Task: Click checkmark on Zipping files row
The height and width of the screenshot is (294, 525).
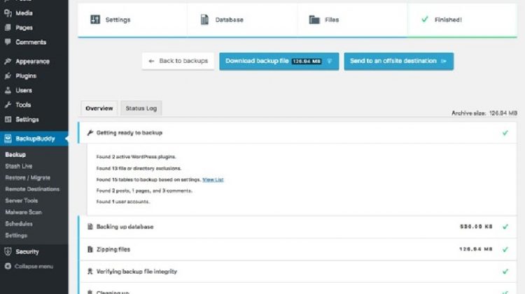Action: (x=505, y=249)
